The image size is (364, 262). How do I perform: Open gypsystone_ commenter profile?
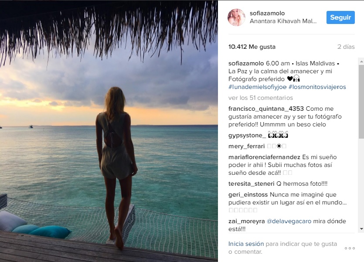[247, 136]
